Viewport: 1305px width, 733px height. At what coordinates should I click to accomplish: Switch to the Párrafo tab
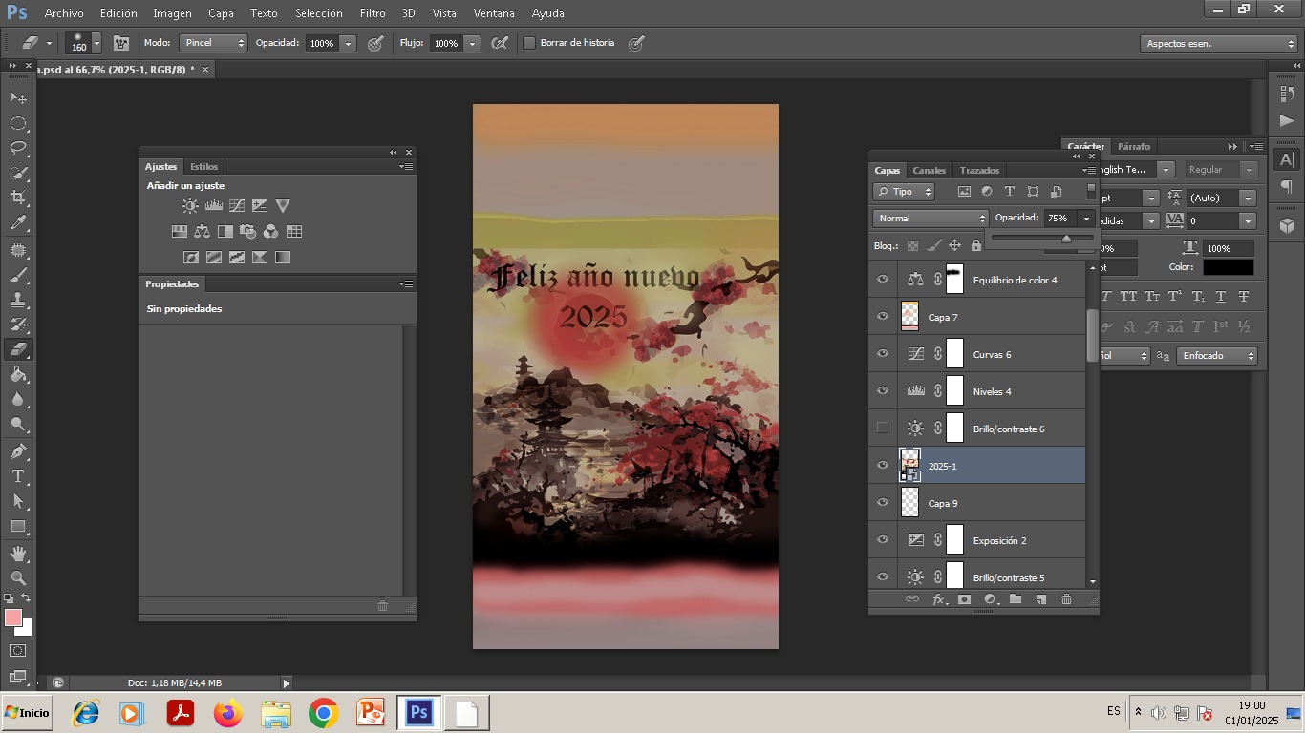click(1134, 146)
